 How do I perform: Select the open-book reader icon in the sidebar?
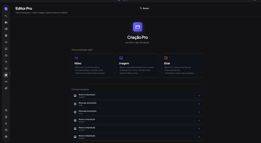(x=6, y=29)
